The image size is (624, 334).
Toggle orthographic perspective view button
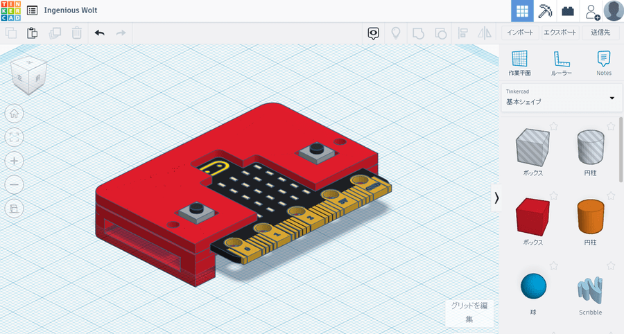tap(14, 209)
